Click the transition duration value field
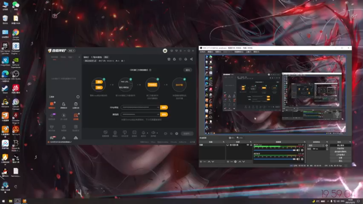 [319, 149]
